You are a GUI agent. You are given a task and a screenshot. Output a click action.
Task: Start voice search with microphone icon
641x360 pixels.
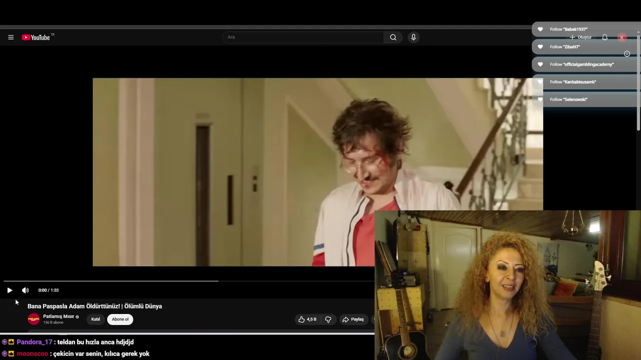(413, 37)
